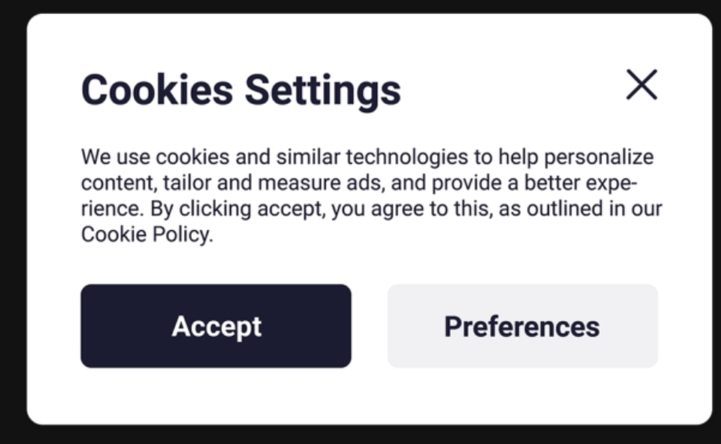This screenshot has height=444, width=721.
Task: Click the Cookies Settings heading
Action: tap(241, 89)
